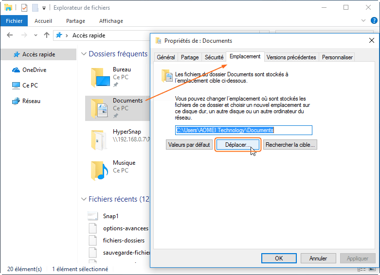Click the Rechercher la cible... button
The height and width of the screenshot is (275, 380).
click(x=290, y=145)
